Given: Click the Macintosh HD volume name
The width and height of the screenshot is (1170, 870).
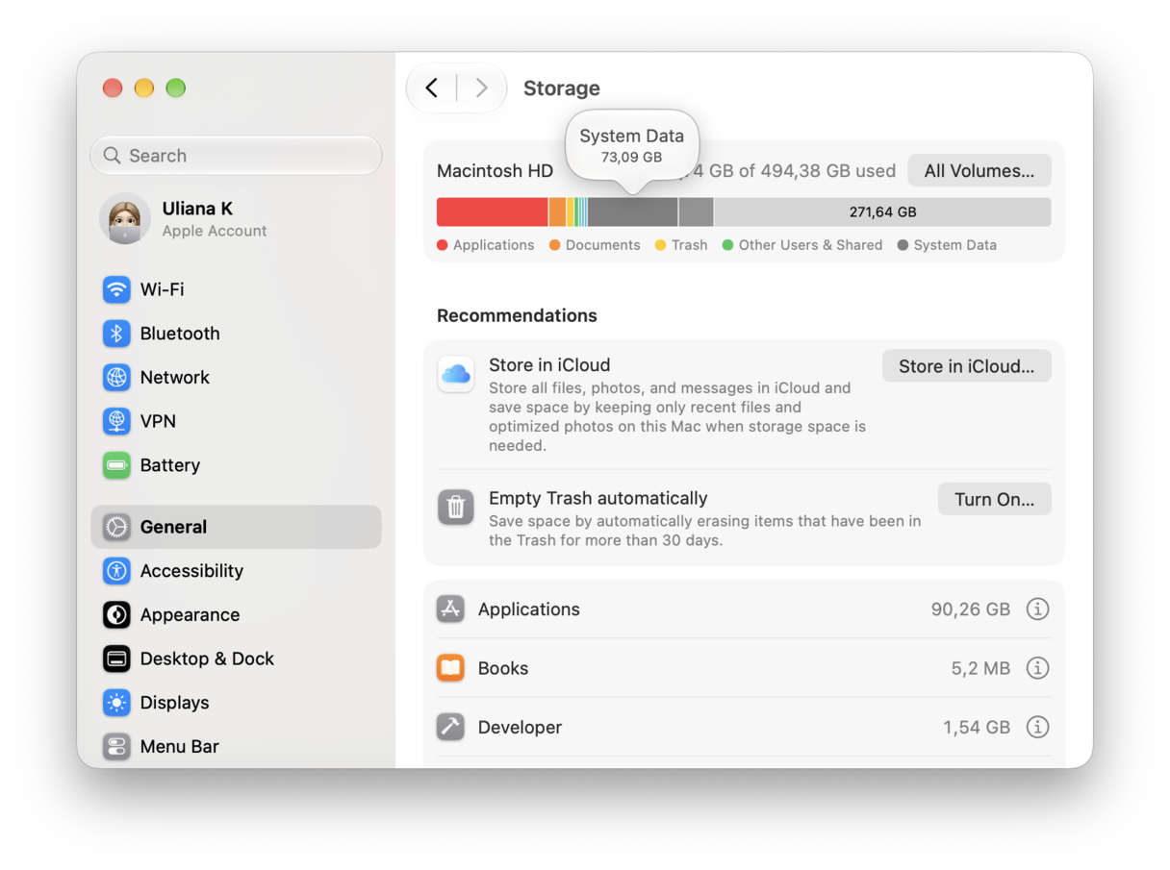Looking at the screenshot, I should click(495, 171).
